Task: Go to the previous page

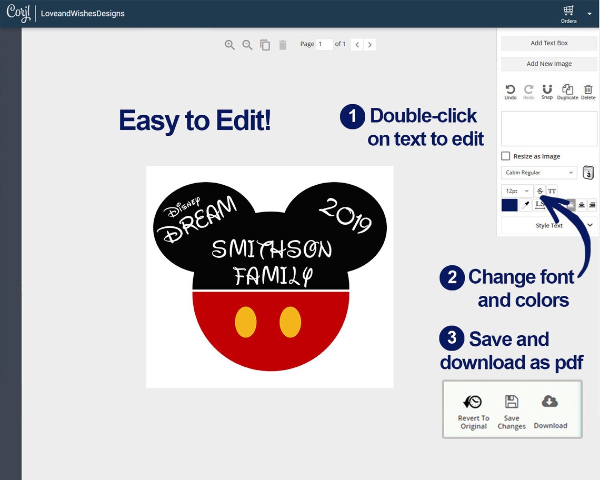Action: pos(357,44)
